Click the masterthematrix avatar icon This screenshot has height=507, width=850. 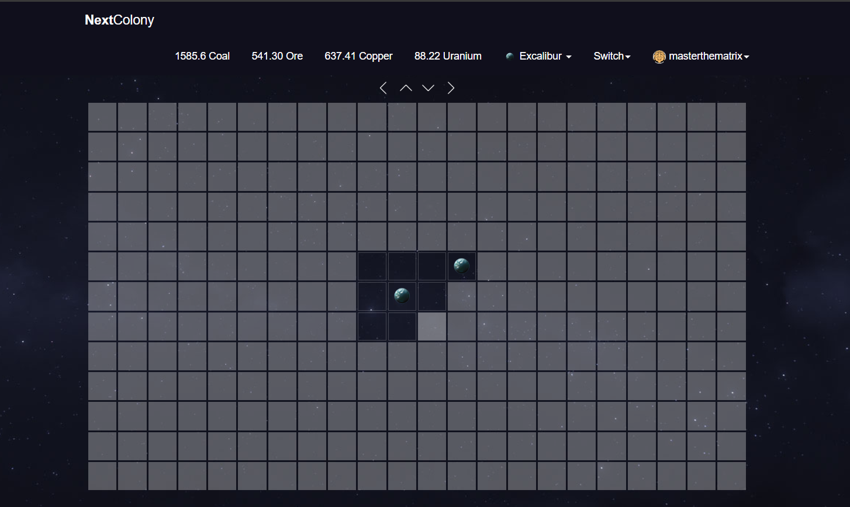point(659,57)
